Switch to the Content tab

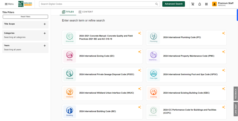click(86, 12)
